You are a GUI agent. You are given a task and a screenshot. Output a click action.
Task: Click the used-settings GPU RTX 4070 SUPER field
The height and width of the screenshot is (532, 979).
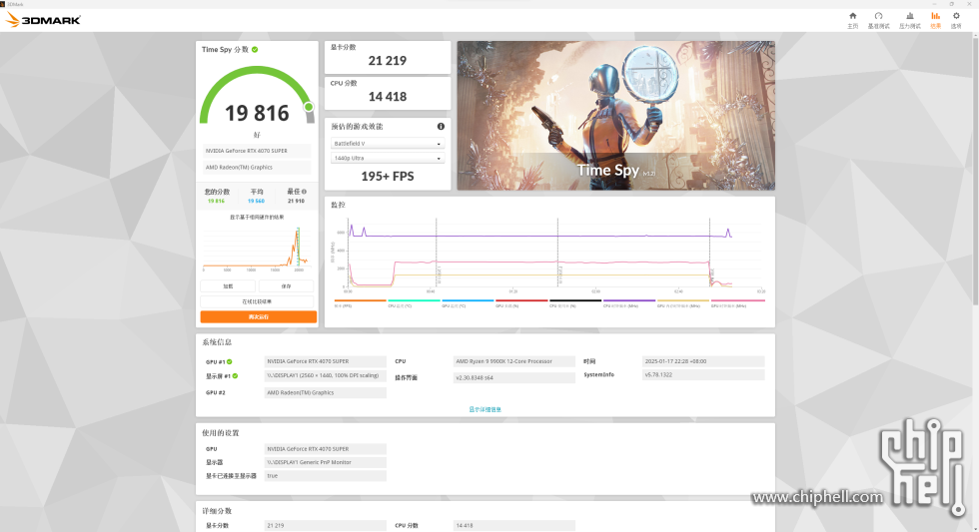326,449
